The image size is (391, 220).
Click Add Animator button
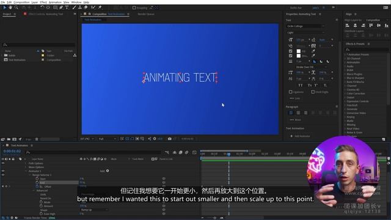click(x=300, y=136)
